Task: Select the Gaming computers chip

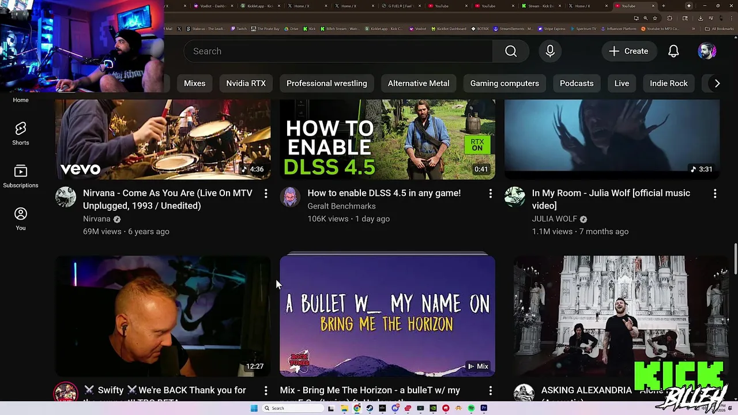Action: pyautogui.click(x=504, y=84)
